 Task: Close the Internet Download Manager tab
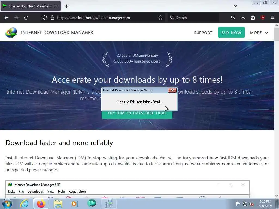click(56, 6)
